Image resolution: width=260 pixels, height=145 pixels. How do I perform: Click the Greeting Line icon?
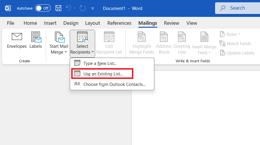pyautogui.click(x=182, y=37)
